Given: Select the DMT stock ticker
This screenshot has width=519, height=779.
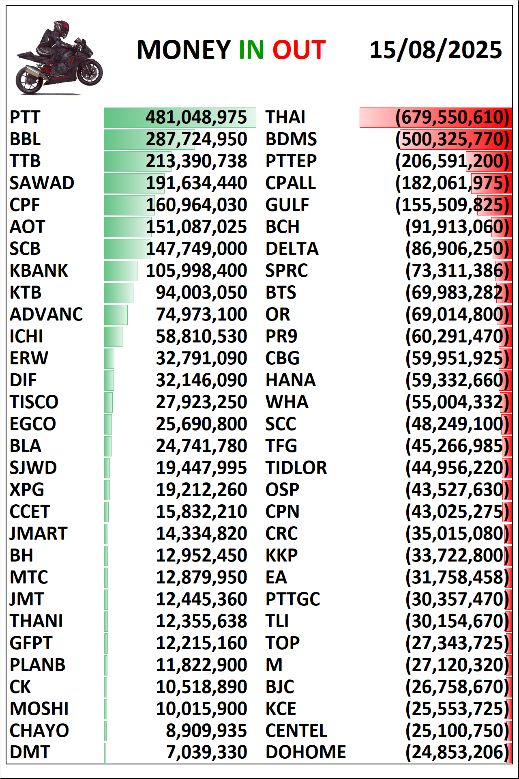Looking at the screenshot, I should pyautogui.click(x=30, y=752).
